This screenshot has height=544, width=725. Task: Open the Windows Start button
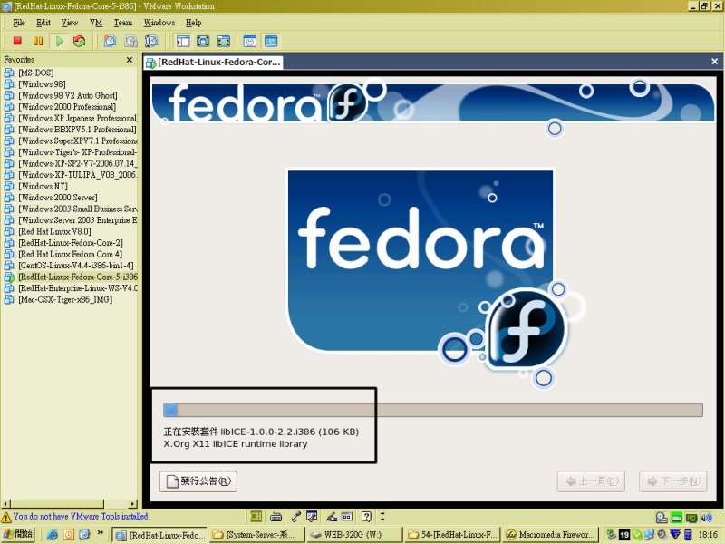pos(18,534)
